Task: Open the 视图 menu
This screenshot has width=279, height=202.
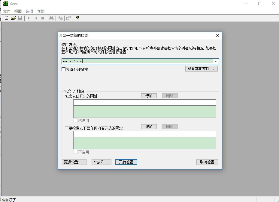Action: (18, 11)
